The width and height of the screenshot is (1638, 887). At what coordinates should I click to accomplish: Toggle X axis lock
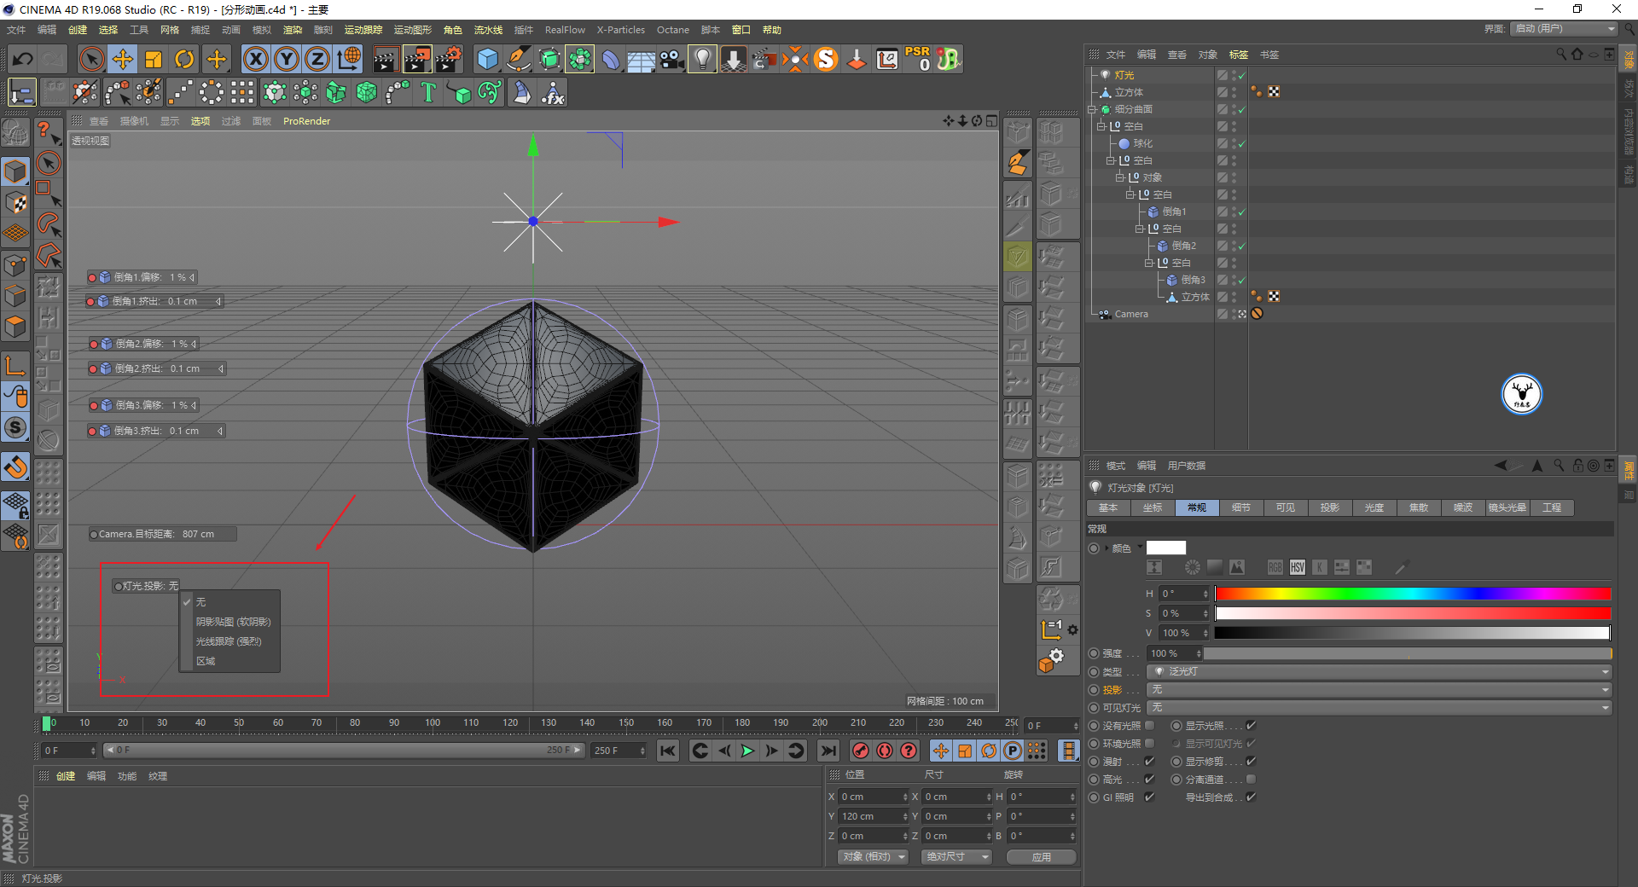coord(255,59)
